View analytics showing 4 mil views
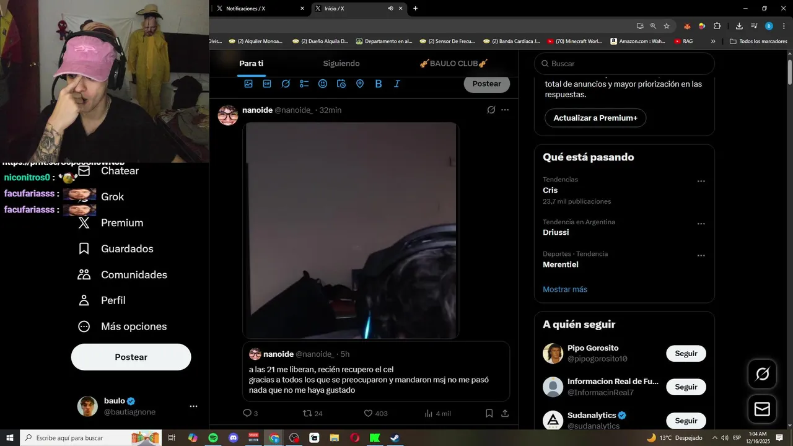The height and width of the screenshot is (446, 793). 437,413
